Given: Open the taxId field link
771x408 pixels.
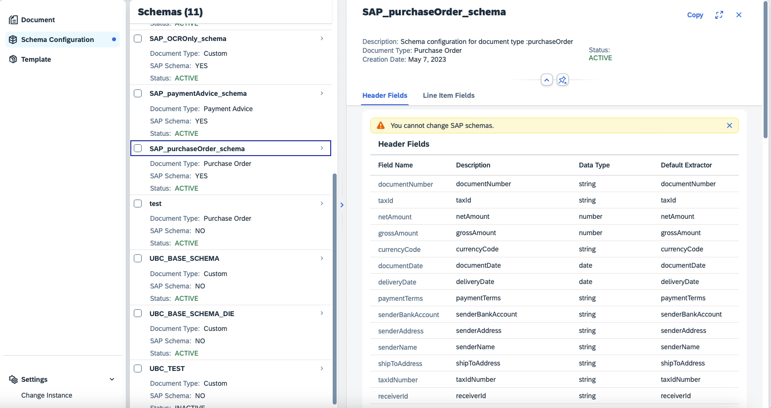Looking at the screenshot, I should coord(386,201).
